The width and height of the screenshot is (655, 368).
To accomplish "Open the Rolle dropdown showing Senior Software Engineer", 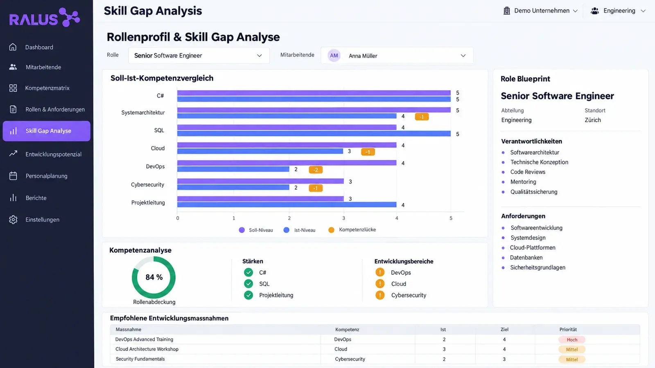I will pyautogui.click(x=199, y=56).
